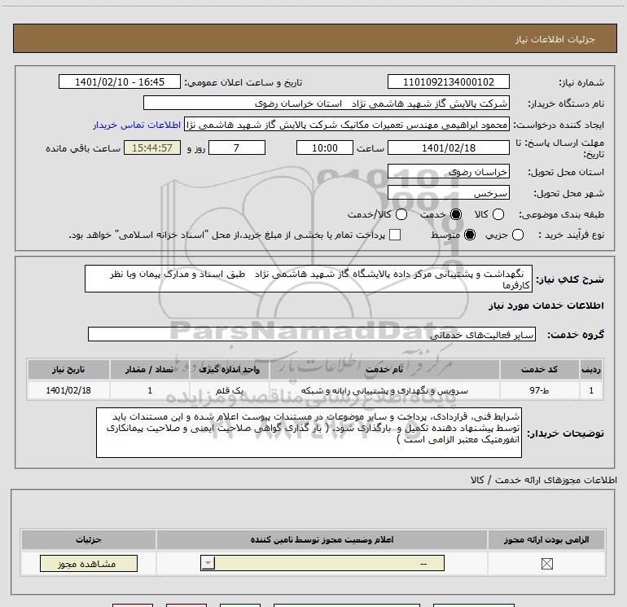
Task: Open اطلاعات تماس خریدار link
Action: [137, 125]
